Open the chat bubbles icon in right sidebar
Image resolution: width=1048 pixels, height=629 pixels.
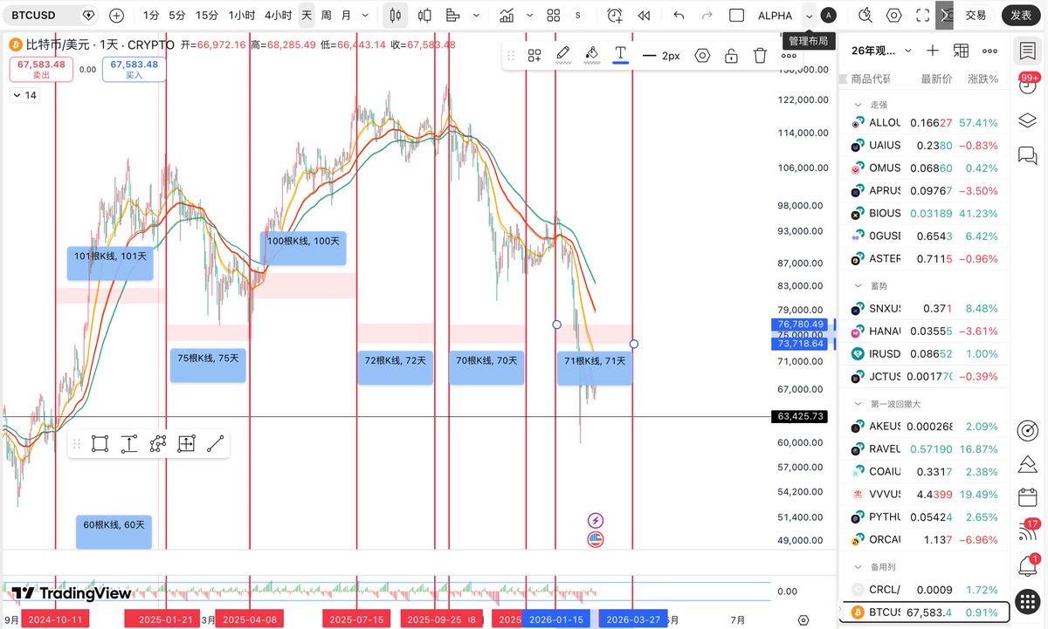tap(1027, 154)
